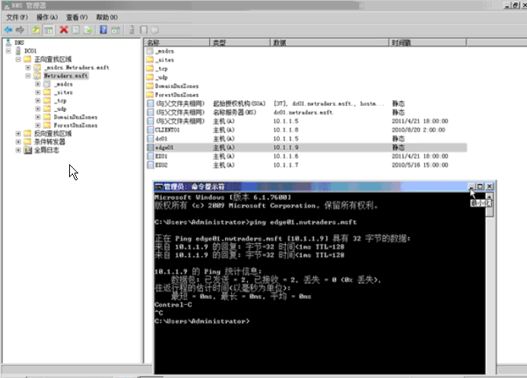Expand the 全局日志 node
Screen dimensions: 527x378
tap(18, 150)
